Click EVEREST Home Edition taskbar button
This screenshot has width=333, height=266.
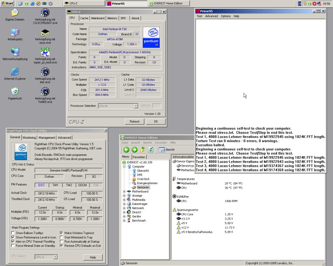click(x=169, y=3)
